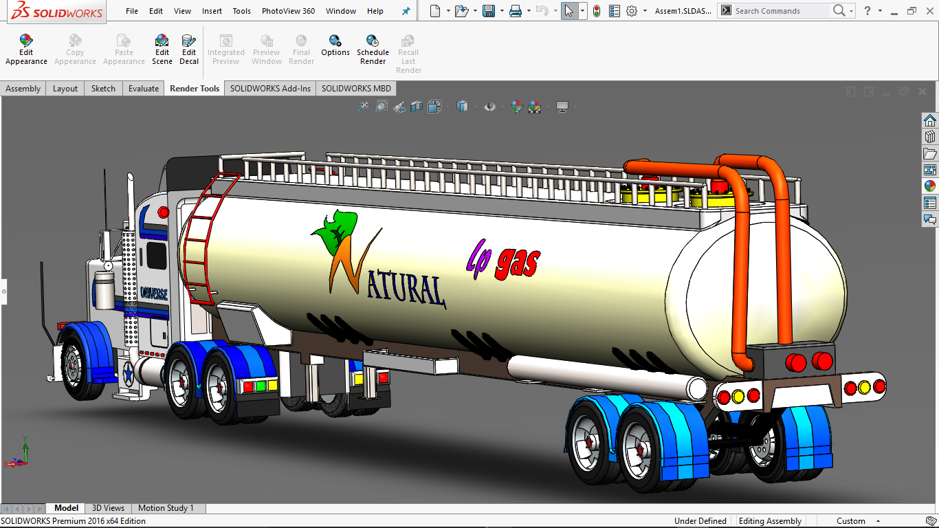The width and height of the screenshot is (939, 528).
Task: Click the search magnifier button
Action: click(839, 11)
